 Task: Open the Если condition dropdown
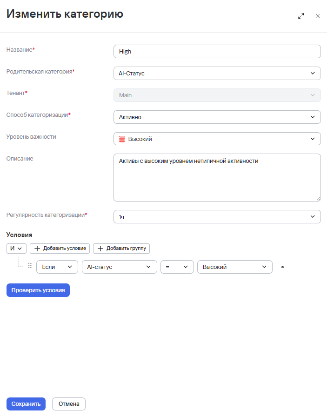pos(57,267)
